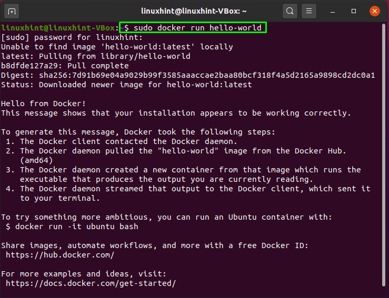Click the window title linuxhint@linuxhint-VBox
389x298 pixels.
coord(194,11)
